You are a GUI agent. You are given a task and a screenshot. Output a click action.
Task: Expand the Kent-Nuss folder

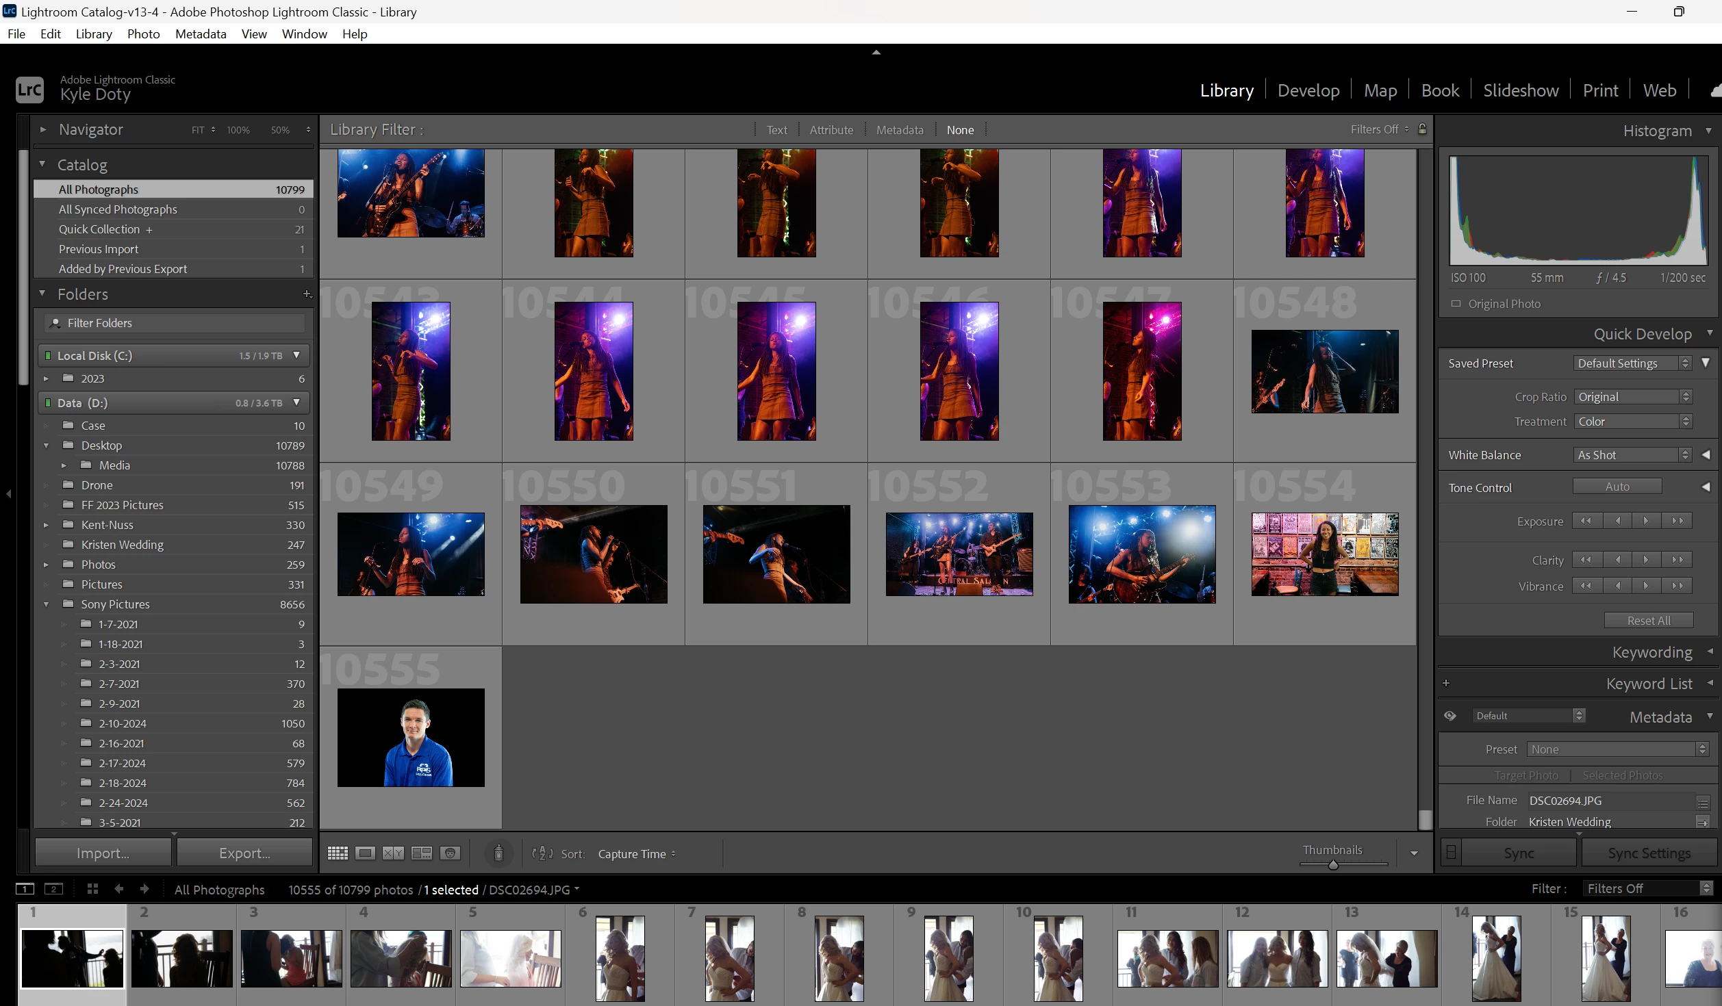click(x=46, y=525)
